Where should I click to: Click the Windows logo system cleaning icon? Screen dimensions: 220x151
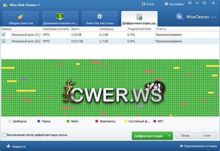tap(100, 16)
